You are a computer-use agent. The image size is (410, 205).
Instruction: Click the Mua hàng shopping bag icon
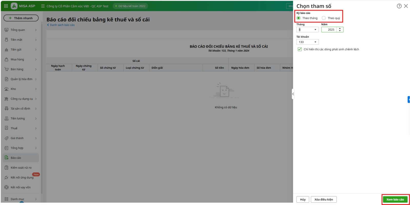pyautogui.click(x=6, y=59)
